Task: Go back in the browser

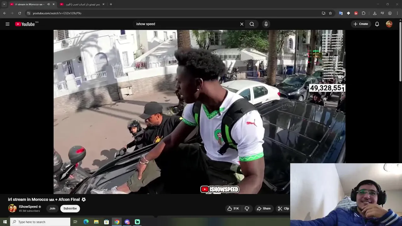Action: click(x=4, y=13)
